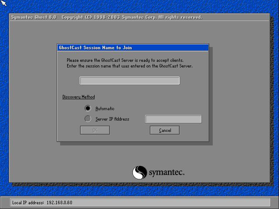Click the copyright notice in the header
The width and height of the screenshot is (279, 209).
pos(132,17)
